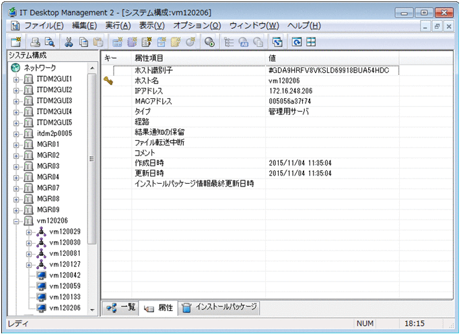Open the ヘルプ(H) menu
This screenshot has height=336, width=461.
click(304, 26)
